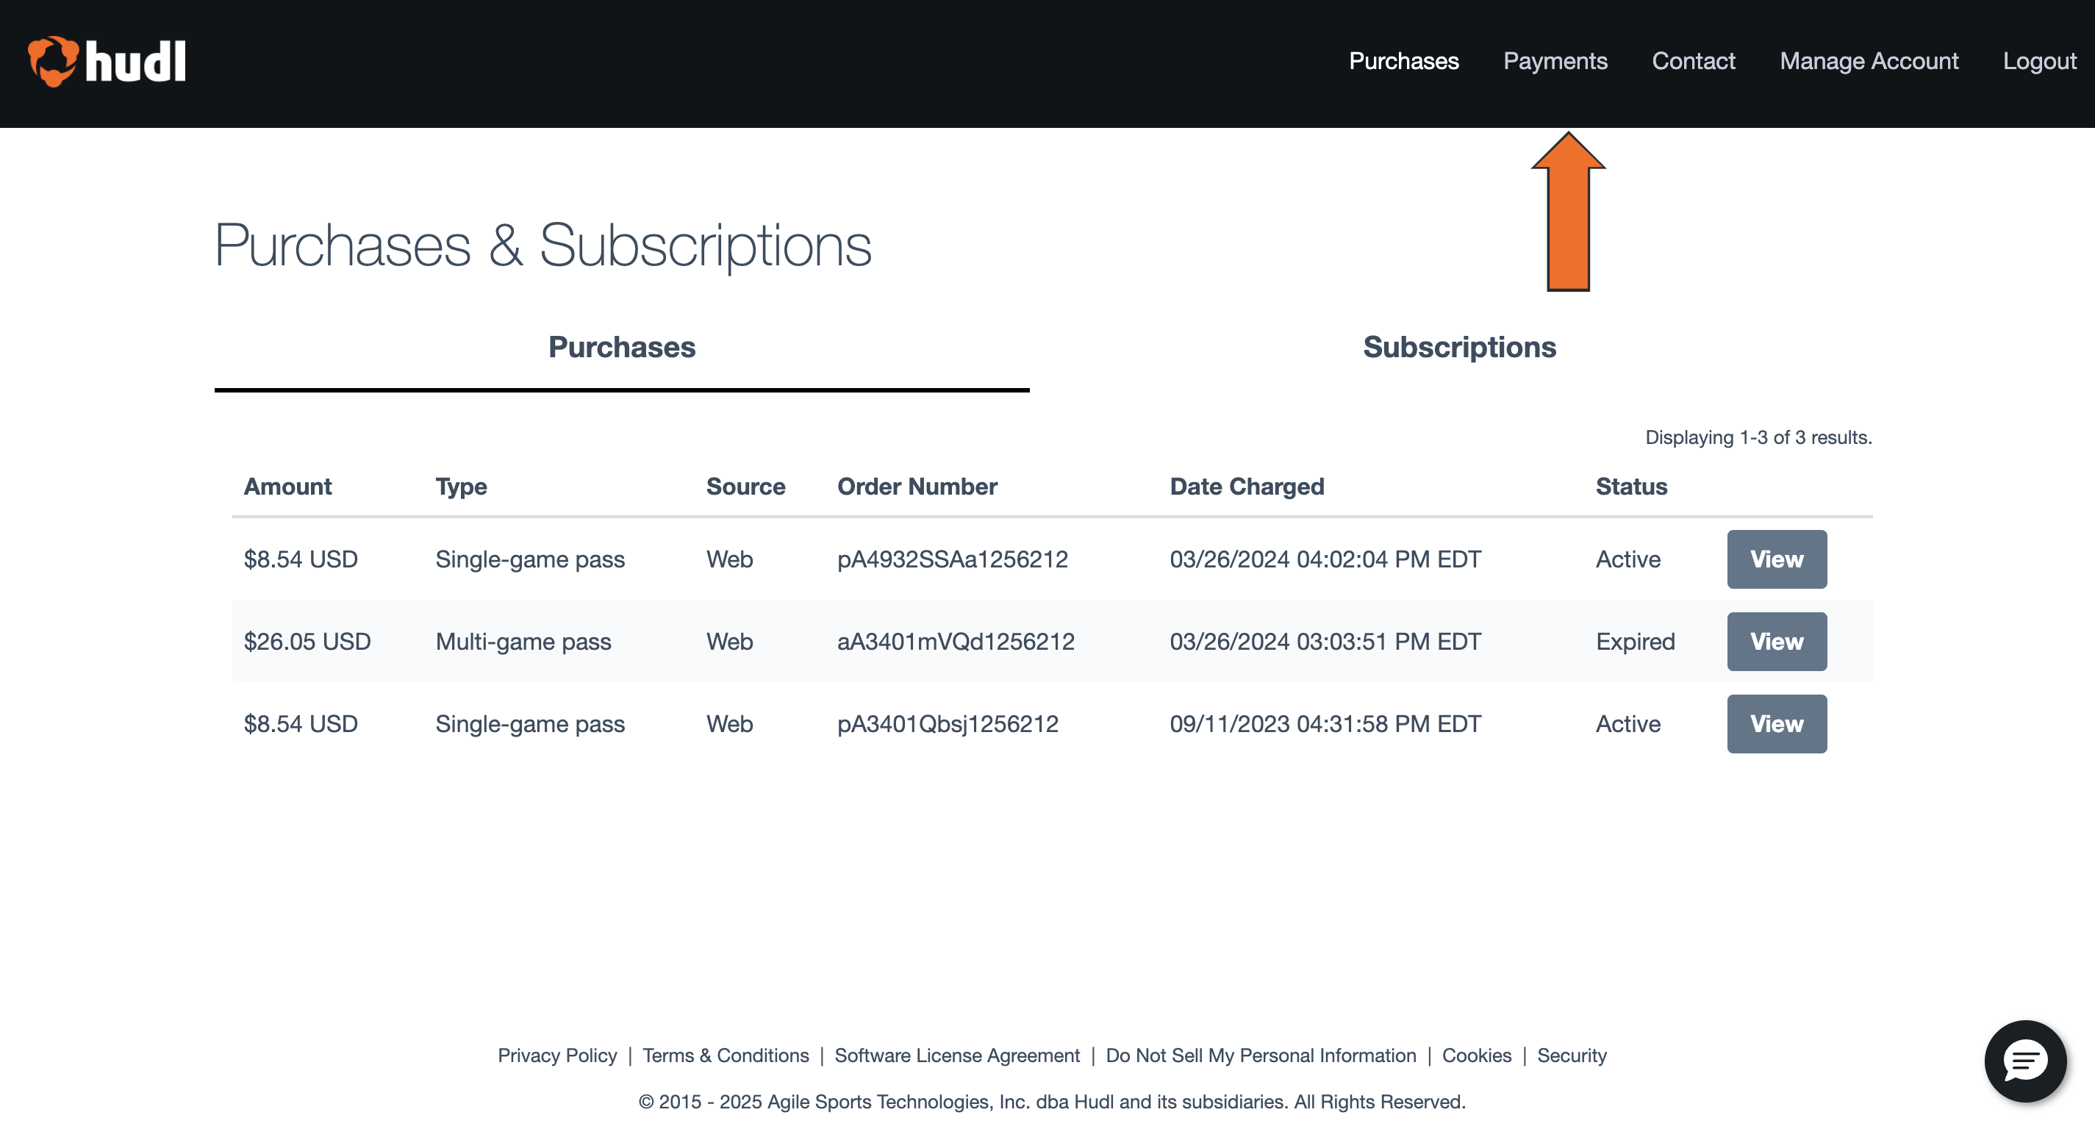Click the Hudl logo icon
2095x1129 pixels.
[54, 60]
